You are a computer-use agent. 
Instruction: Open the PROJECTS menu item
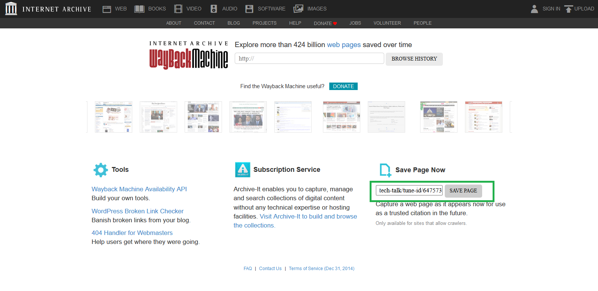[x=265, y=23]
